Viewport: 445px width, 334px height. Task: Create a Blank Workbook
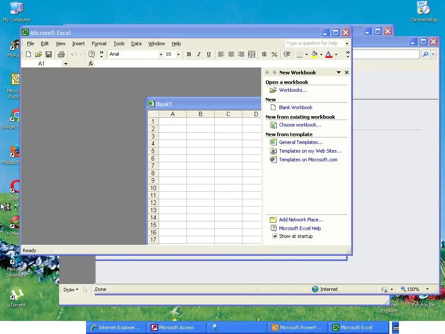296,107
